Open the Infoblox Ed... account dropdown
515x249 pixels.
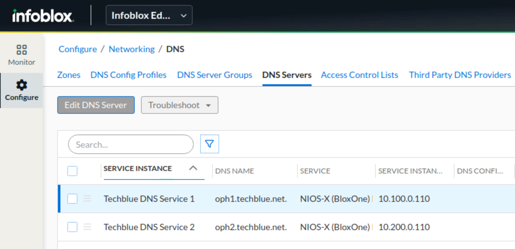[x=149, y=15]
